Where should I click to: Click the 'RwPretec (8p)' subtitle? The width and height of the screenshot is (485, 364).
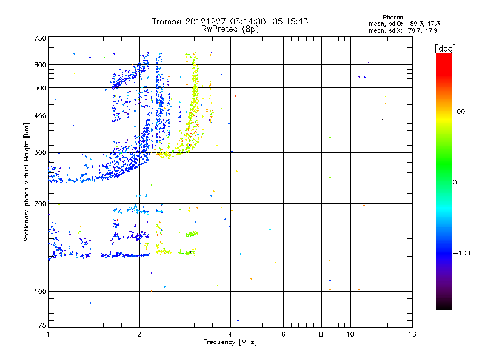230,29
